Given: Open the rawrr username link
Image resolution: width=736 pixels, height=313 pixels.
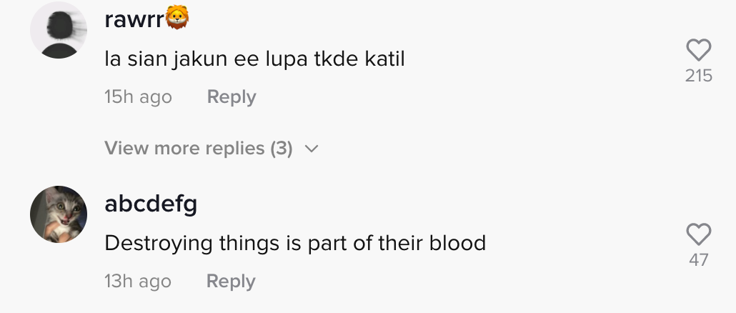Looking at the screenshot, I should tap(134, 20).
